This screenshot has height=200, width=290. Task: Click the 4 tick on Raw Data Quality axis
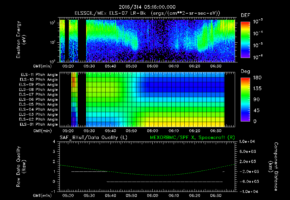click(54, 142)
